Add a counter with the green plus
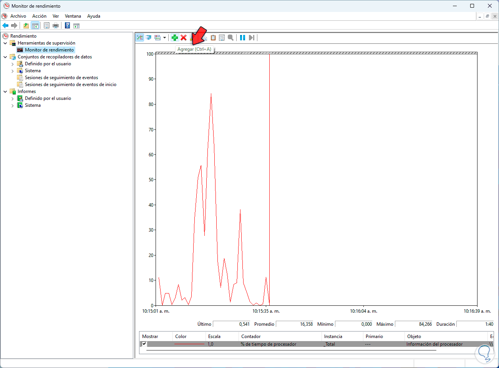The width and height of the screenshot is (499, 368). coord(175,38)
